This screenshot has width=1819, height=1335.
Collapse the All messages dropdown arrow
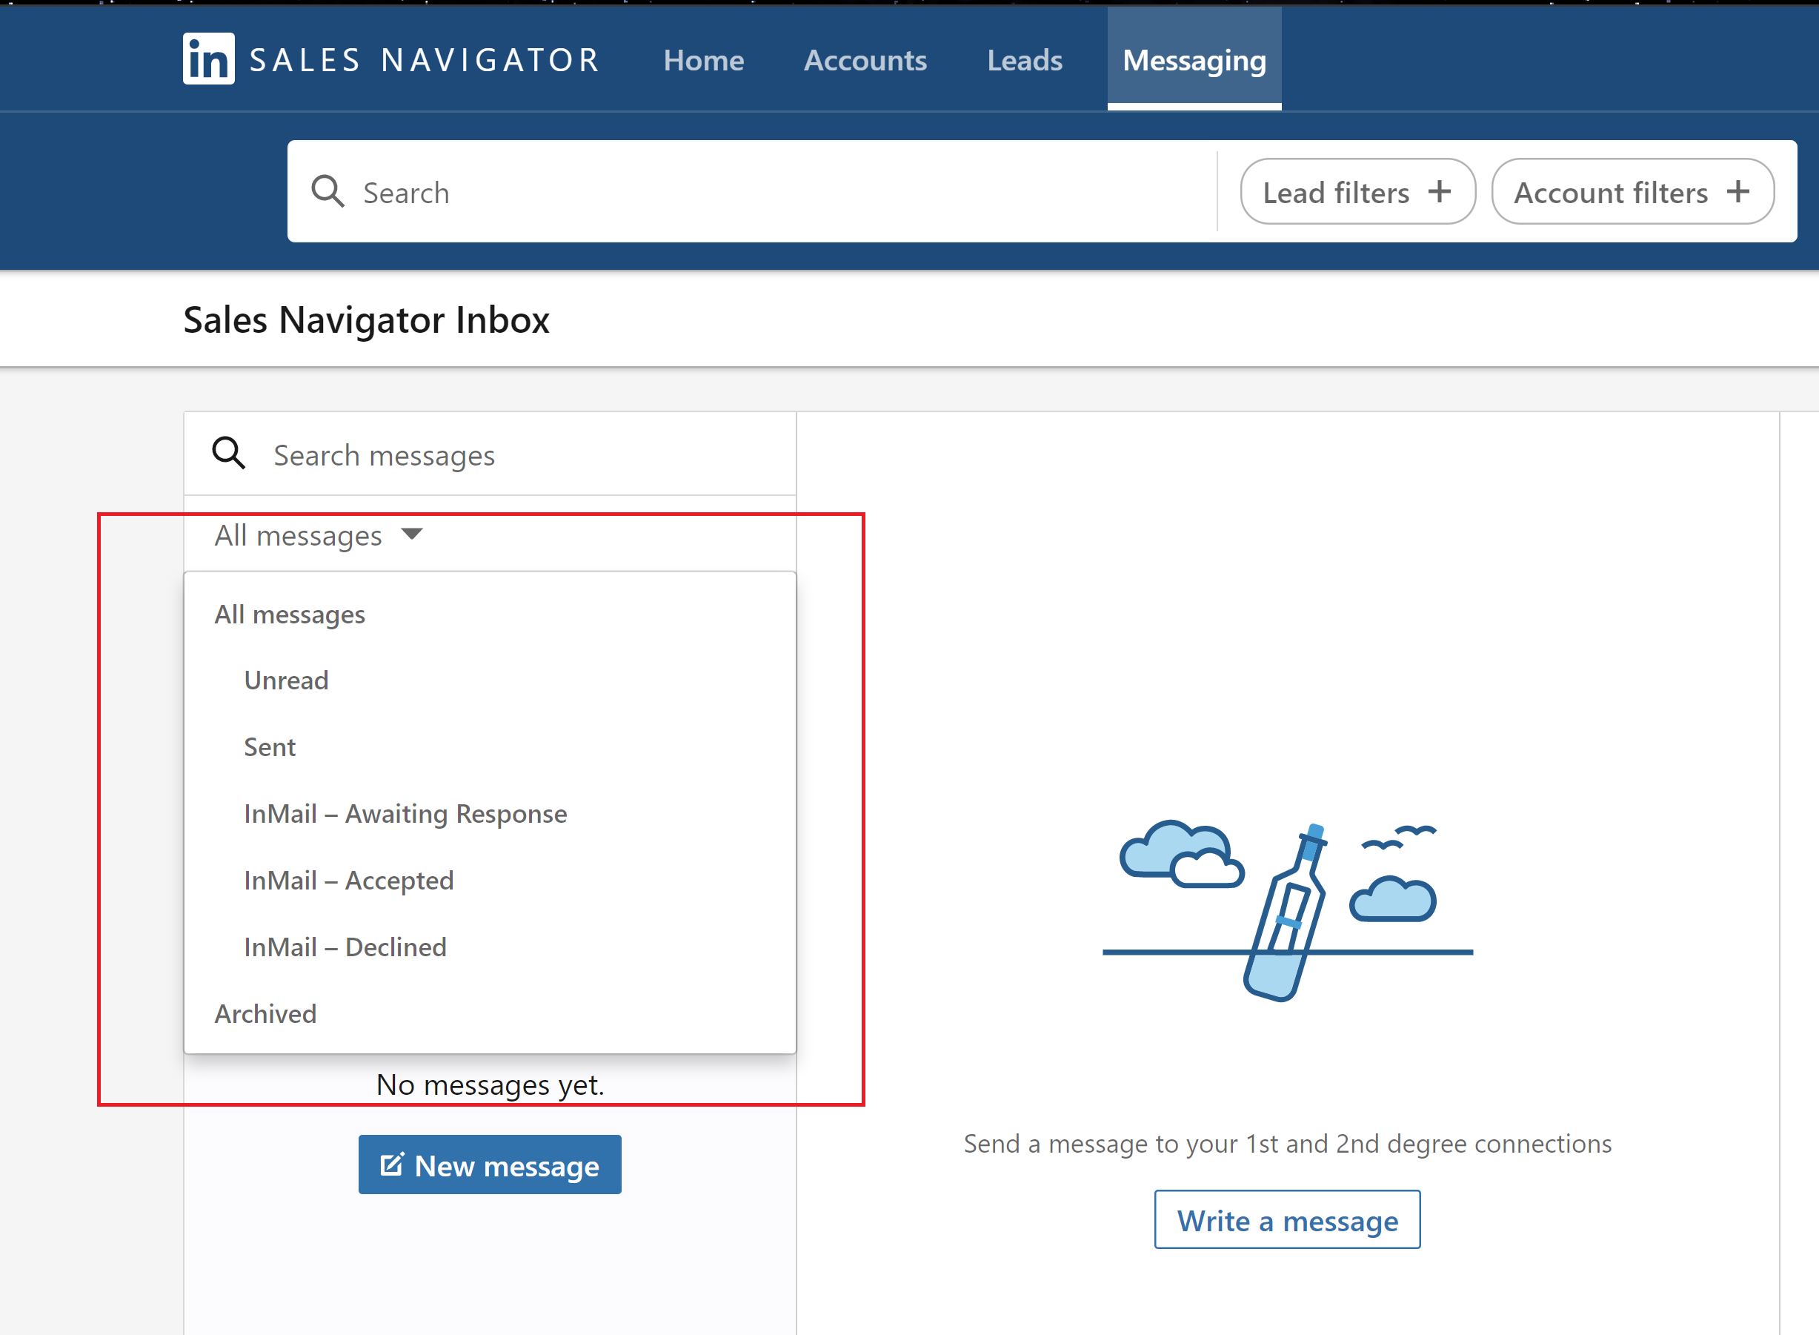point(412,534)
